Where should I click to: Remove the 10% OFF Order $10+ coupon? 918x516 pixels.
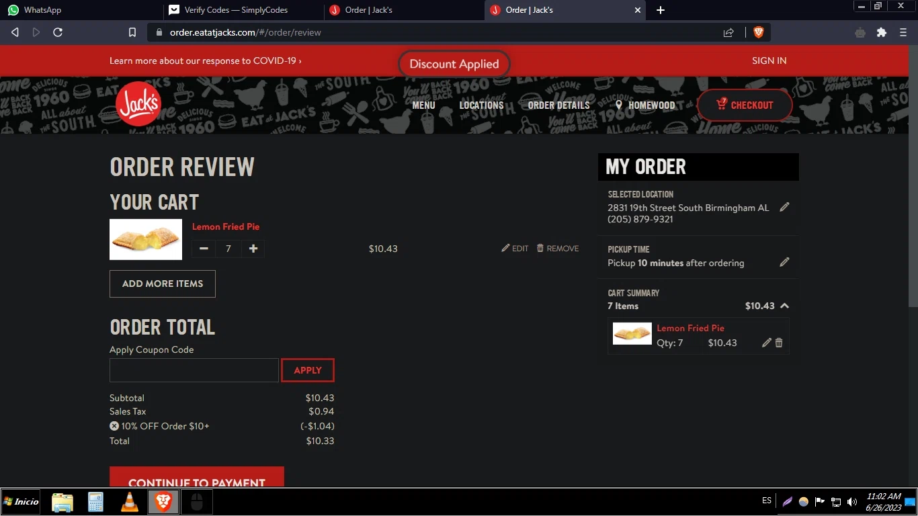click(114, 426)
